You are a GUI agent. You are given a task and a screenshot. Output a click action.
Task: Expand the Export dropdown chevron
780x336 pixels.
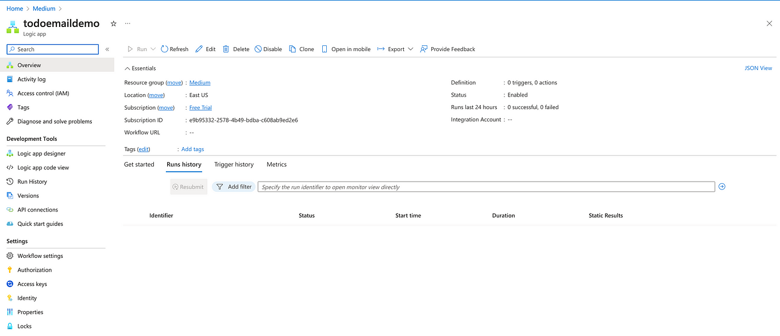tap(410, 49)
